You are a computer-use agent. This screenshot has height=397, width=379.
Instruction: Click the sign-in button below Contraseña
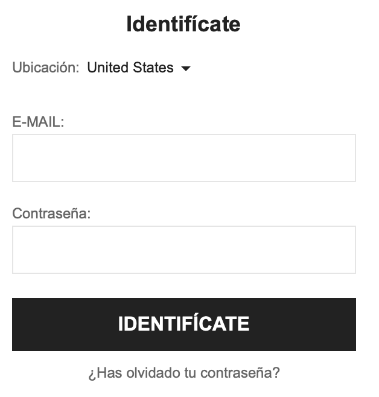183,324
